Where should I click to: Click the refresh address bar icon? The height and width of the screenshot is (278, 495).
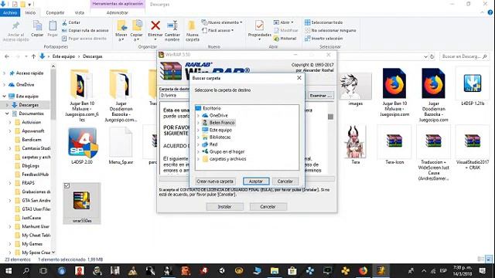432,56
